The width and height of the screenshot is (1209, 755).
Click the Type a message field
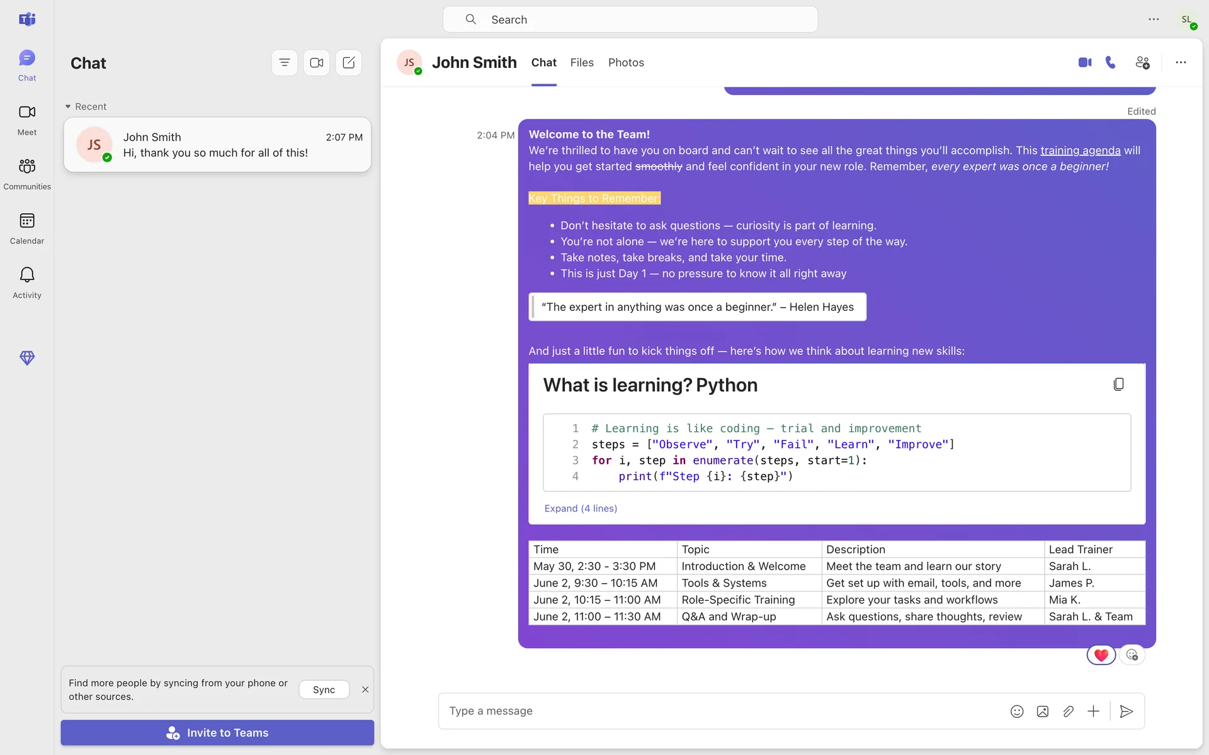[x=718, y=711]
